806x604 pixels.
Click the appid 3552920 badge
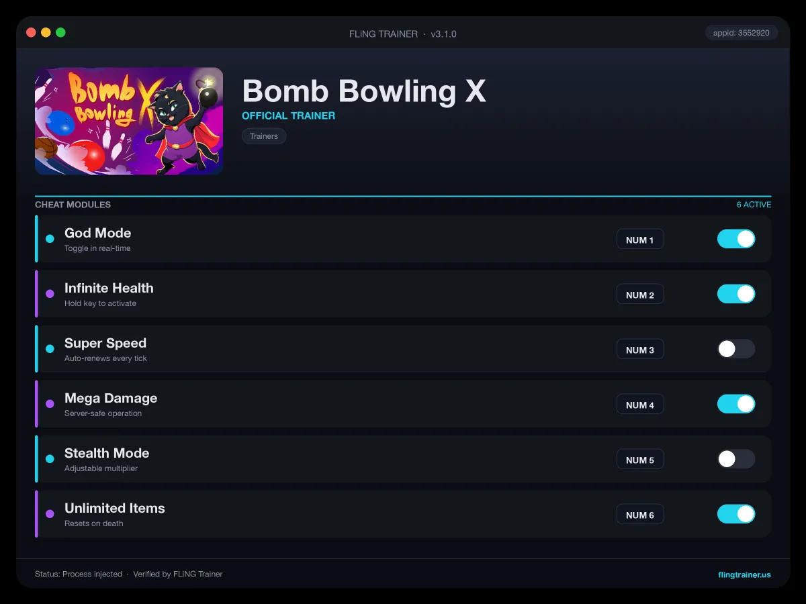click(742, 33)
